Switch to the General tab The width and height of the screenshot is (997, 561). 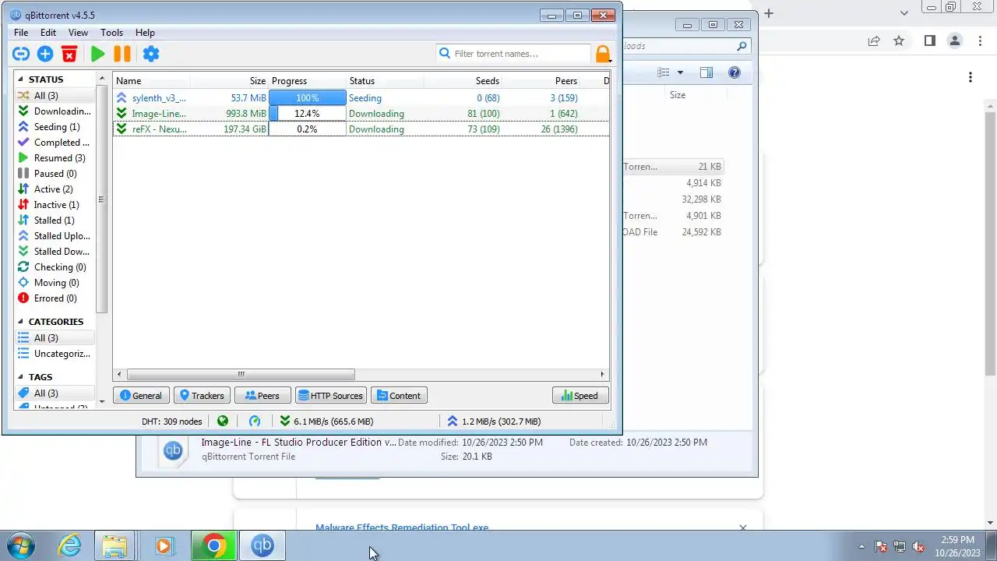[x=141, y=396]
